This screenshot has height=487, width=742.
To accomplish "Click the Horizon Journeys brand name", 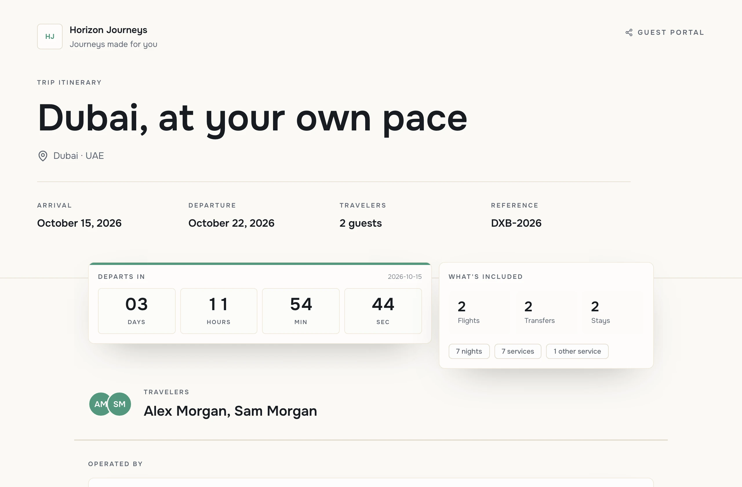I will 108,30.
